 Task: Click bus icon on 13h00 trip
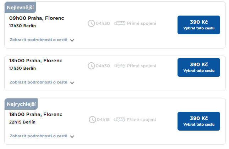[120, 66]
